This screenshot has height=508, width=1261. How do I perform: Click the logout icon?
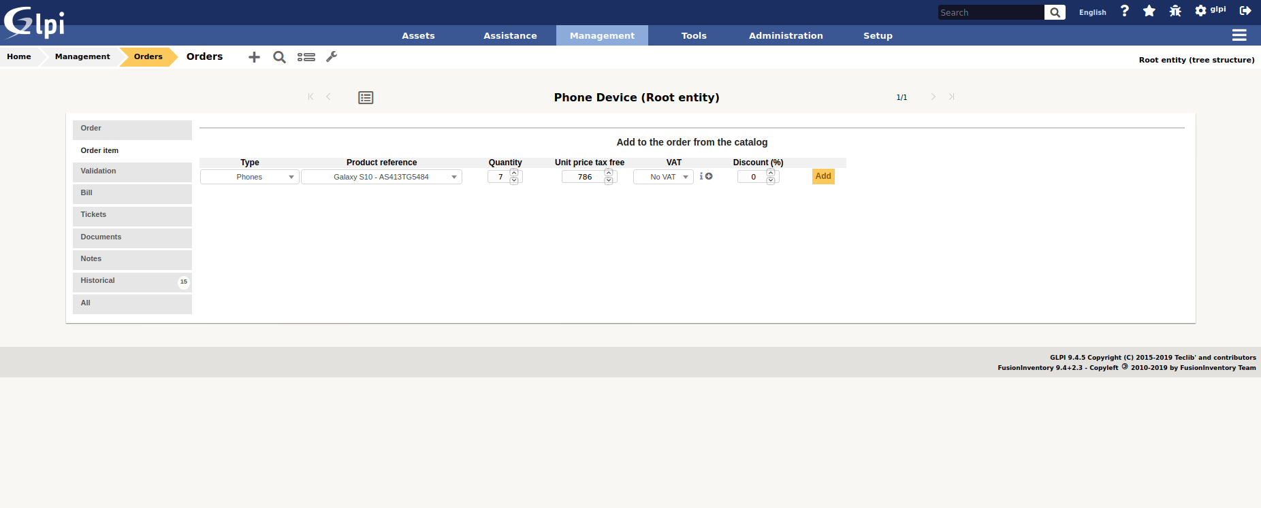(x=1245, y=11)
